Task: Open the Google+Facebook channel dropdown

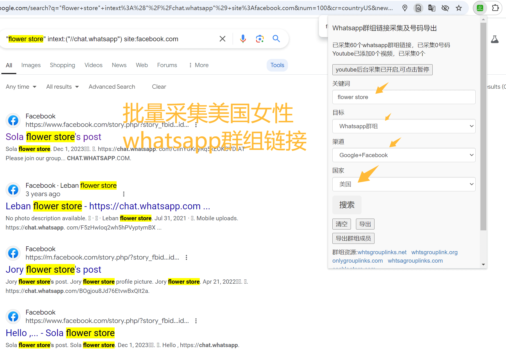Action: coord(404,155)
